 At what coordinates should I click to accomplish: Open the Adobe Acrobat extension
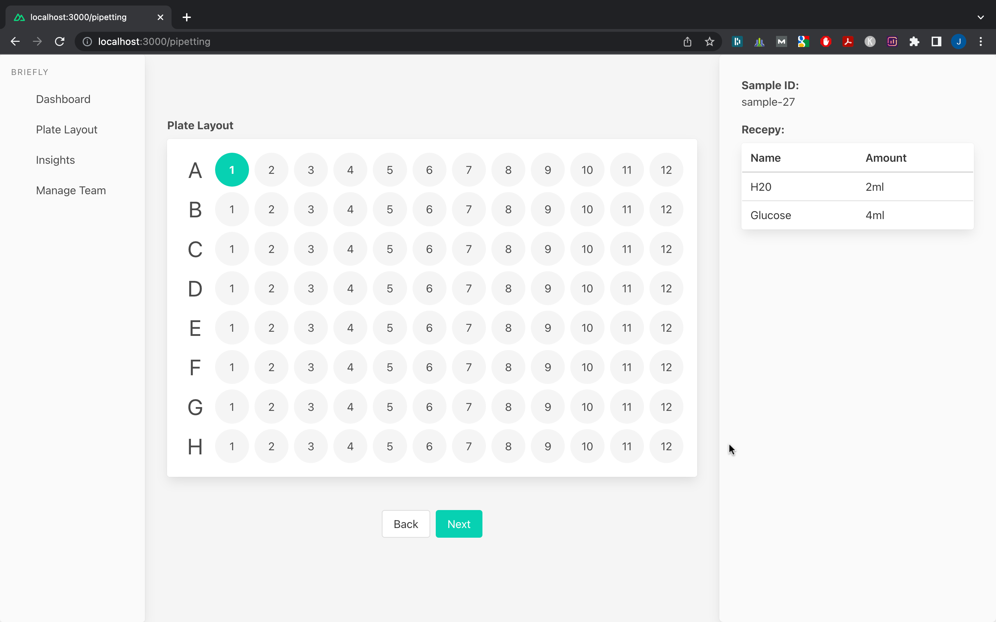[x=848, y=41]
